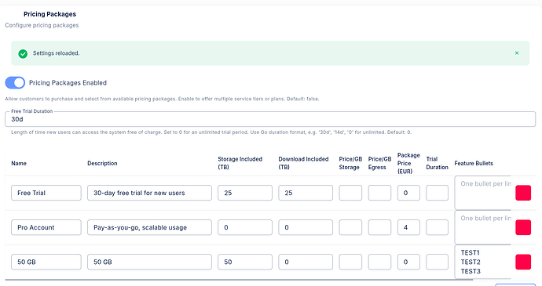Click the Feature Bullets column header
The height and width of the screenshot is (286, 542).
click(474, 163)
